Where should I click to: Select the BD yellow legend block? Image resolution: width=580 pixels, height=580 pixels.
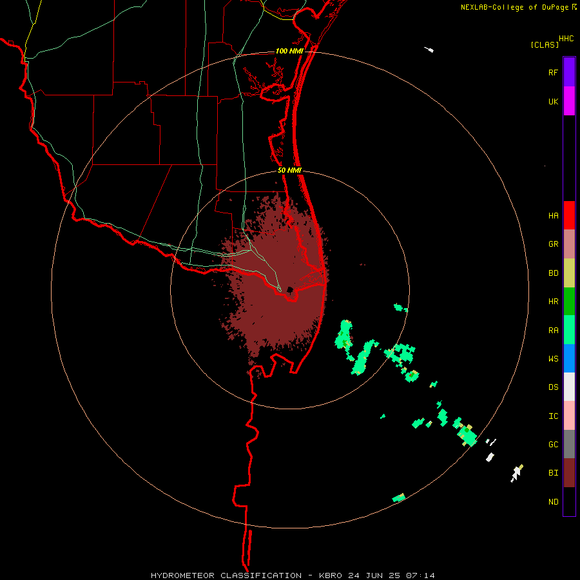[569, 273]
